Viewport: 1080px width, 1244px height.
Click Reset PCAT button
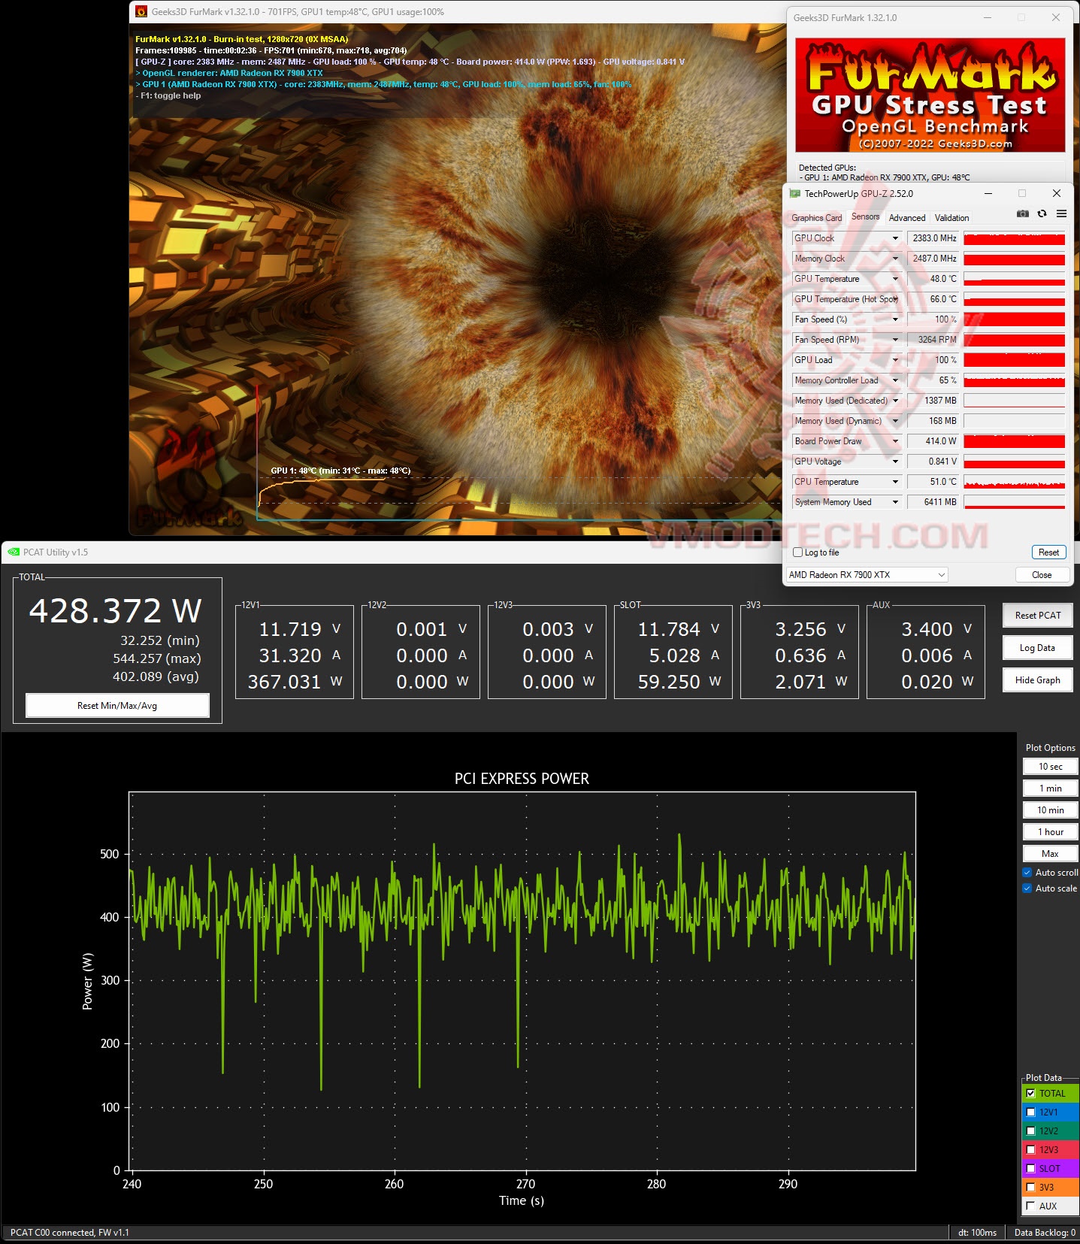click(1038, 616)
